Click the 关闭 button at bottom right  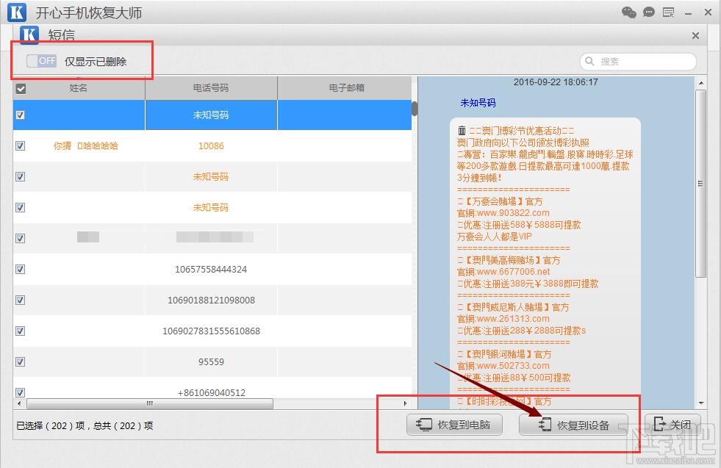pos(673,425)
